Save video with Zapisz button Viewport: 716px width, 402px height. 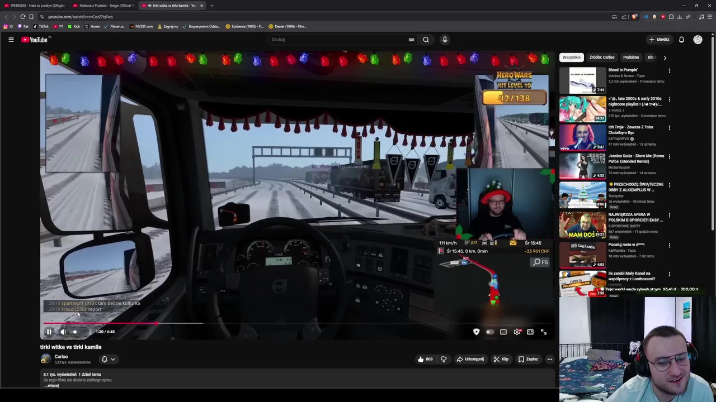[x=528, y=359]
